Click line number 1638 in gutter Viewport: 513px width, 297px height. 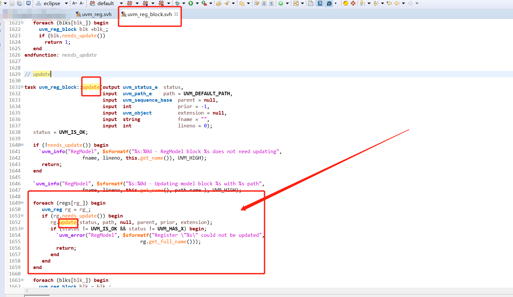click(15, 132)
